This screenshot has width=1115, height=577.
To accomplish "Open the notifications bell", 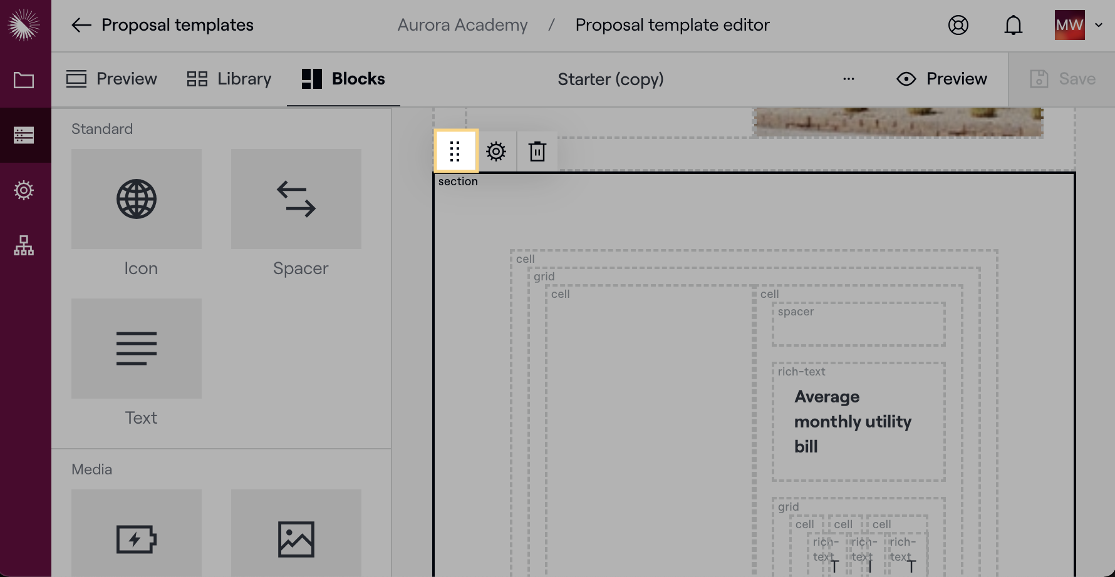I will 1013,25.
